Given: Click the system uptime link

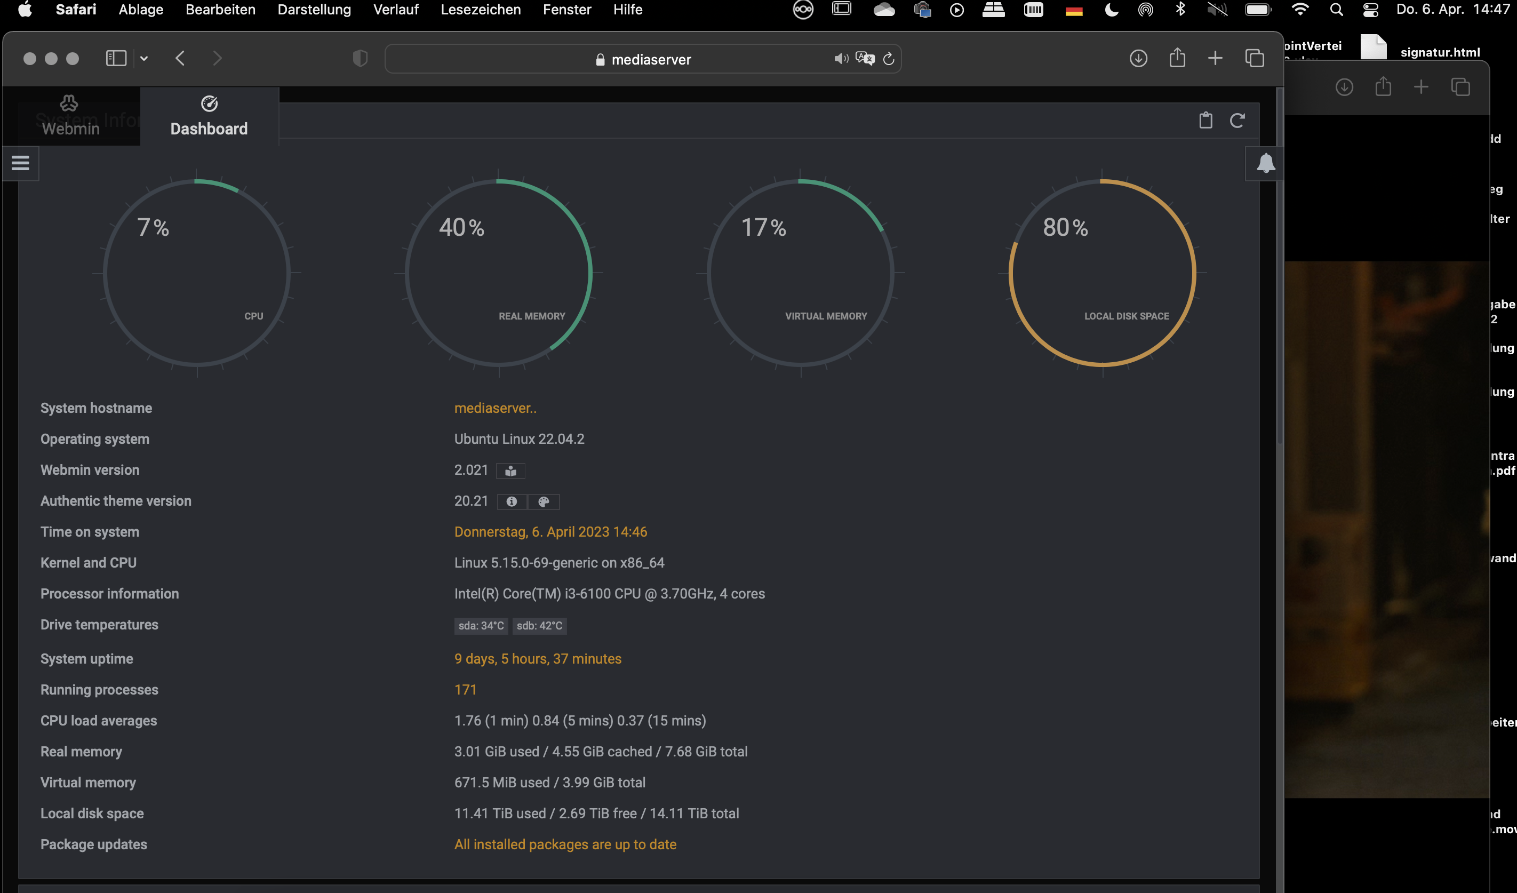Looking at the screenshot, I should pos(538,658).
